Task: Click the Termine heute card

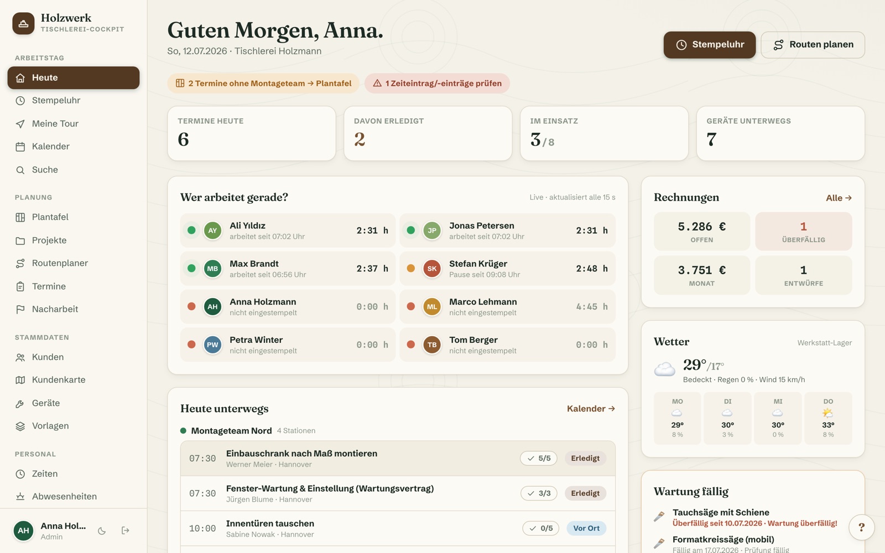Action: pos(252,133)
